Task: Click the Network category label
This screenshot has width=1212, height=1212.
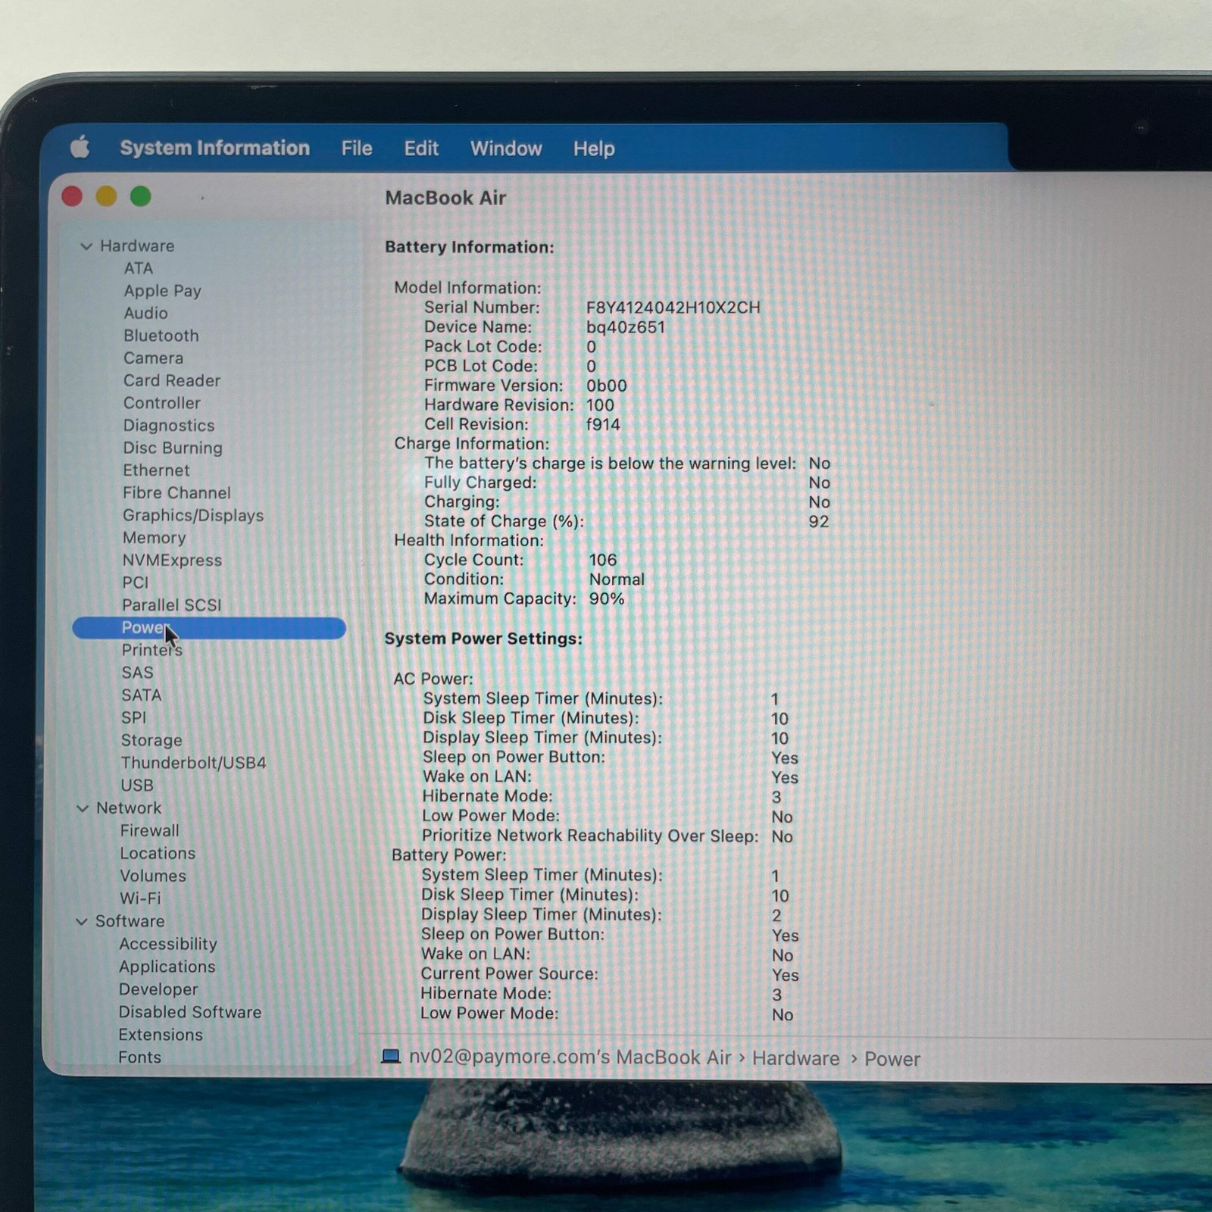Action: (x=129, y=808)
